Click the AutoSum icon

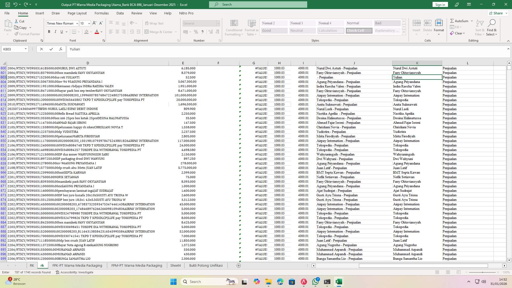(453, 21)
